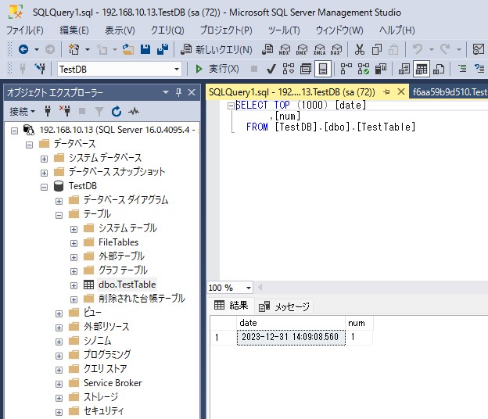Expand the dbo.TestTable node
Screen dimensions: 488x419
click(x=74, y=285)
